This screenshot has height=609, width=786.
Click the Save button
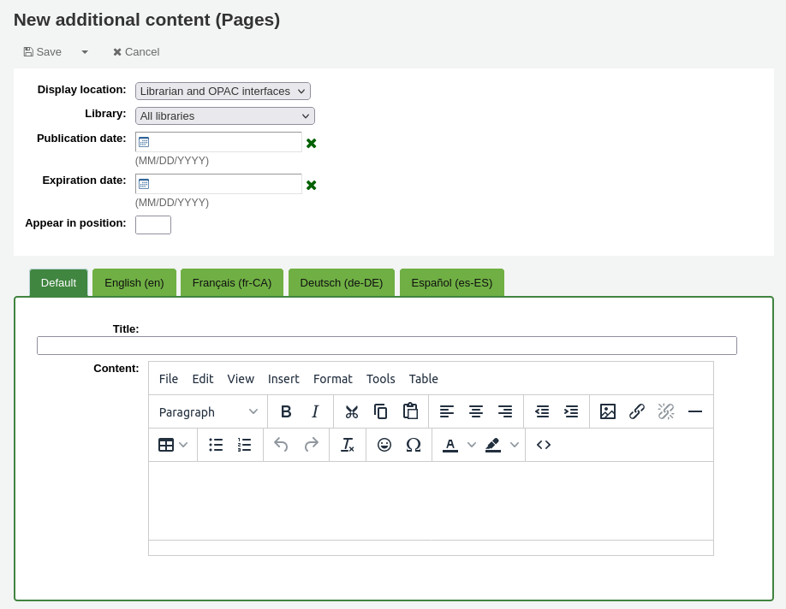(x=43, y=52)
